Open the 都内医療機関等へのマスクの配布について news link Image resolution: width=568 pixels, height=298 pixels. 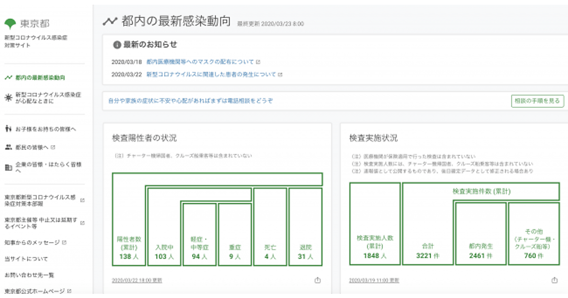click(x=200, y=62)
